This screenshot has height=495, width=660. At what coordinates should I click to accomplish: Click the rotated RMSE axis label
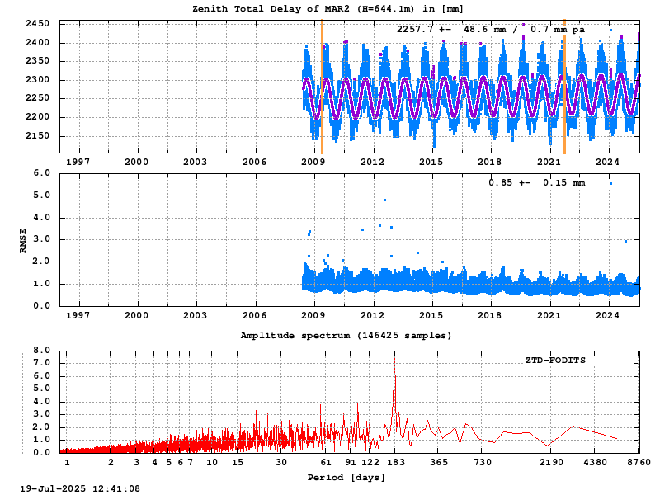pyautogui.click(x=23, y=240)
